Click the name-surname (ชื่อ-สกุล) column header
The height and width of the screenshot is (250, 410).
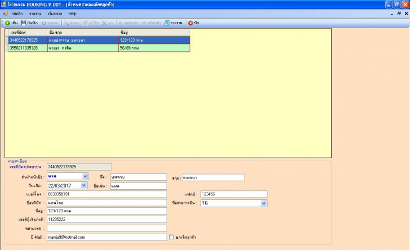click(x=83, y=33)
